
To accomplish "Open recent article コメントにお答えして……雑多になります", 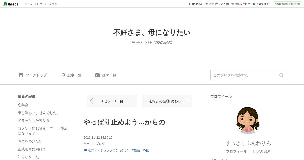I will 43,131.
